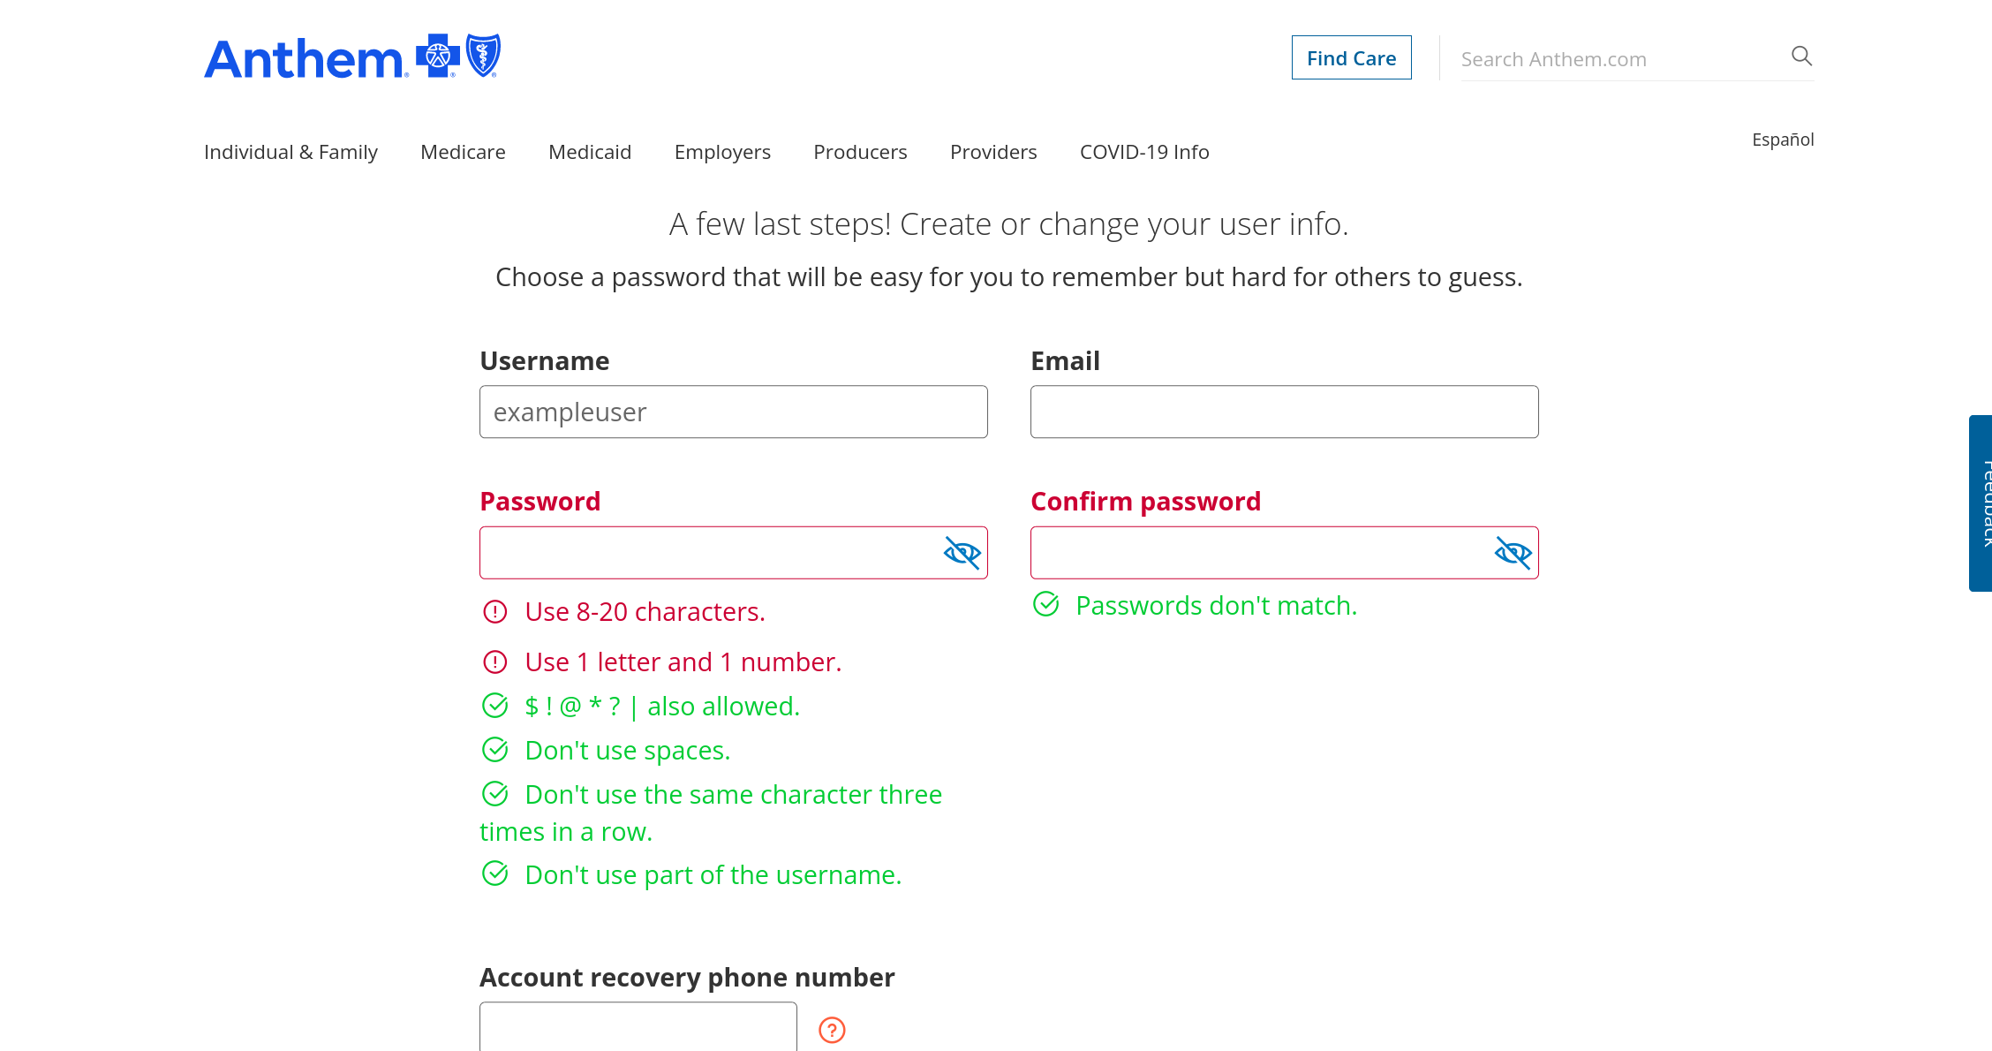Click the Anthem logo
The width and height of the screenshot is (1992, 1051).
pos(351,58)
